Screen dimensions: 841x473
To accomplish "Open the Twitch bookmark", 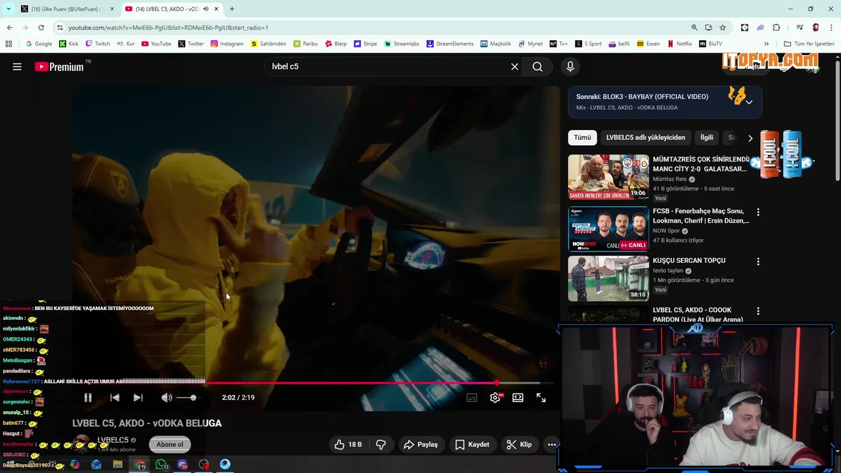I will (x=98, y=44).
